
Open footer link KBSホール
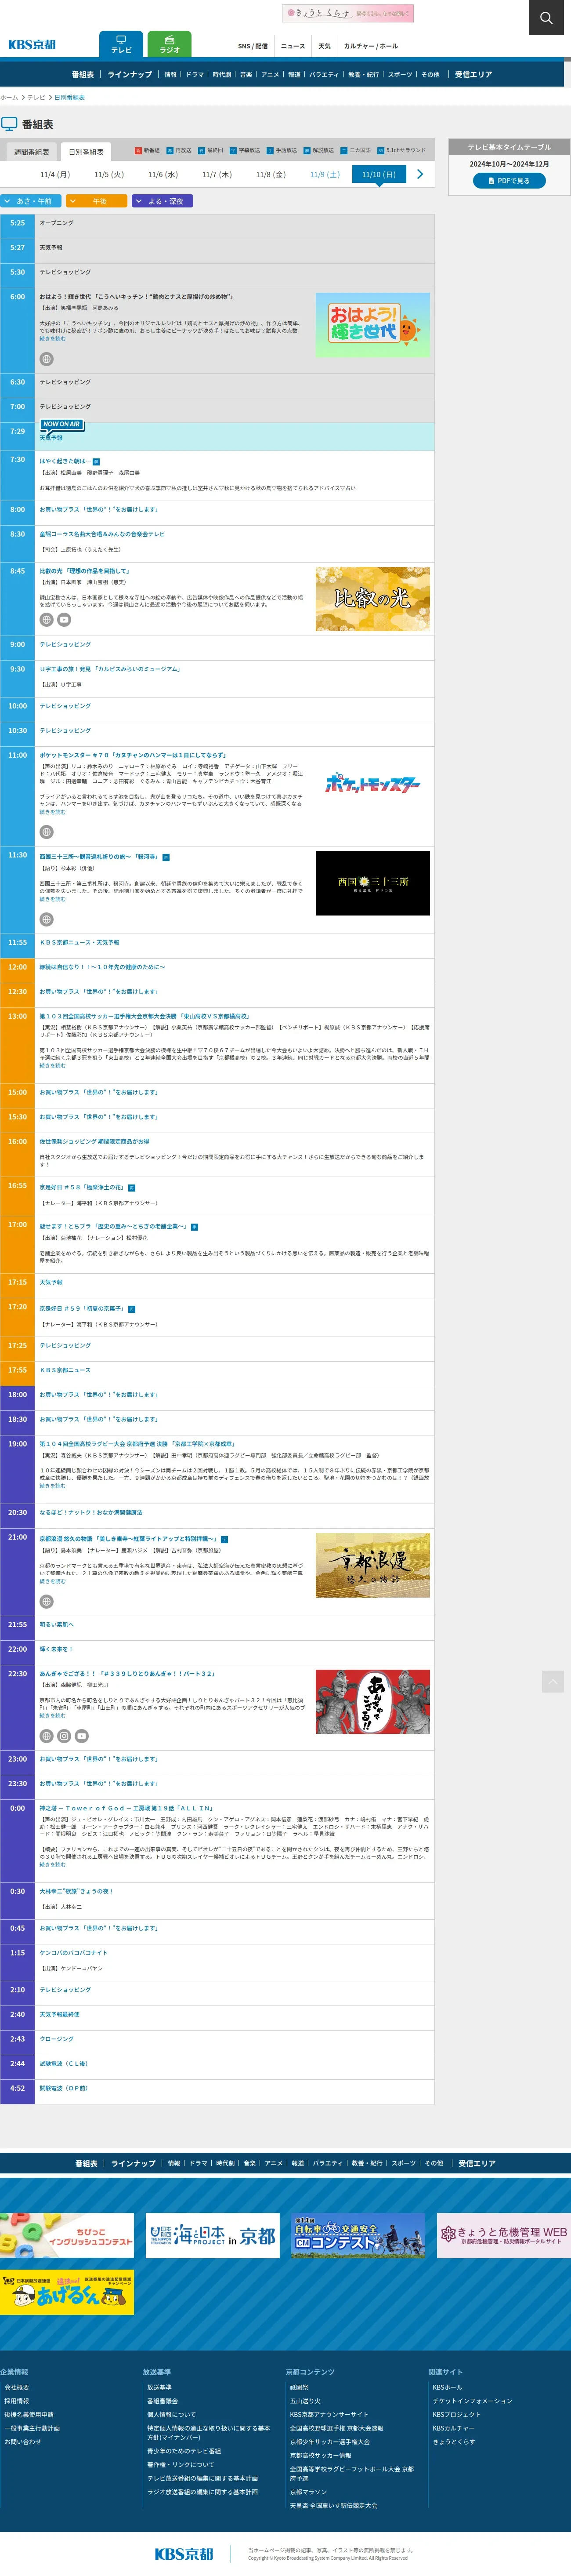point(447,2387)
